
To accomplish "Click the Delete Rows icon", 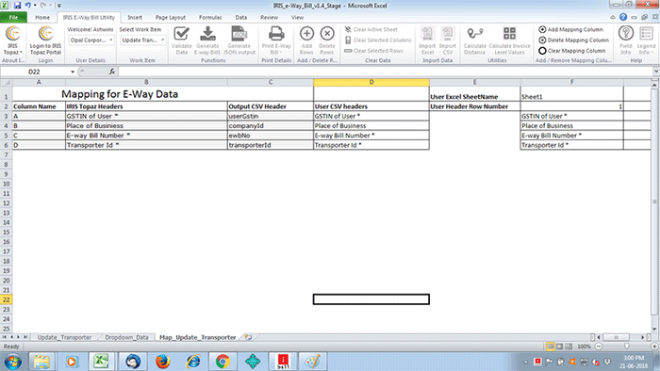I will [326, 40].
